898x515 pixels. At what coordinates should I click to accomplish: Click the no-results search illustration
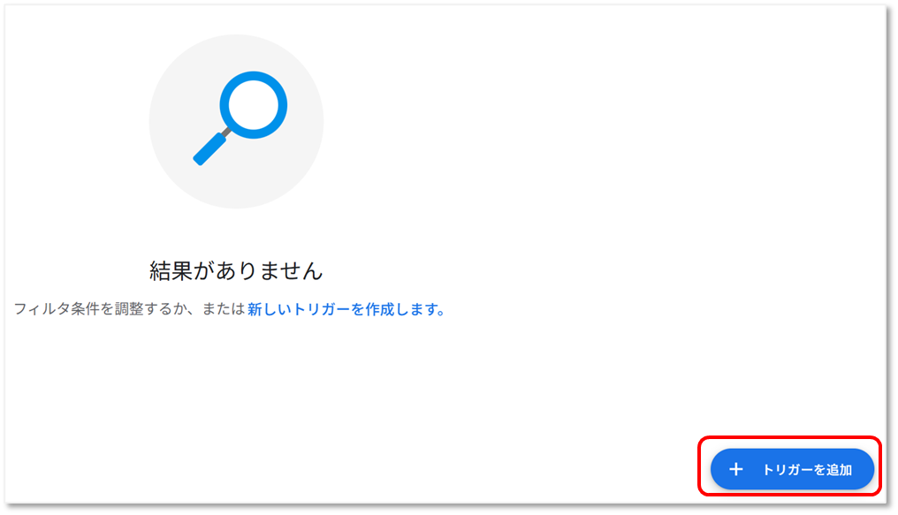tap(236, 121)
